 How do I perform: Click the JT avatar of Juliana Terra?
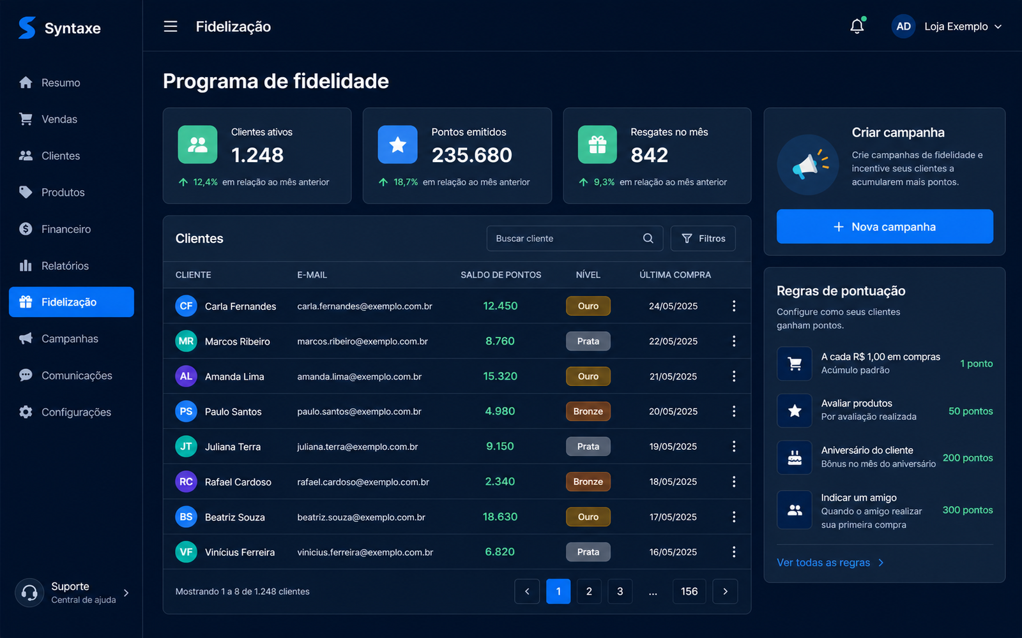click(x=186, y=447)
